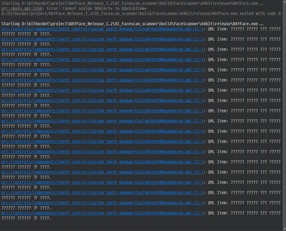Click the 'Cannot assign QObject* to QQuickItem*' error text

click(x=105, y=9)
